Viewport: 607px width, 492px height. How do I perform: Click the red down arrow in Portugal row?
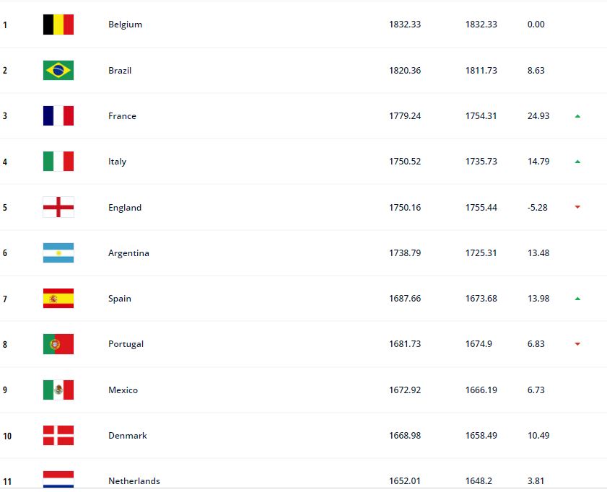point(577,344)
